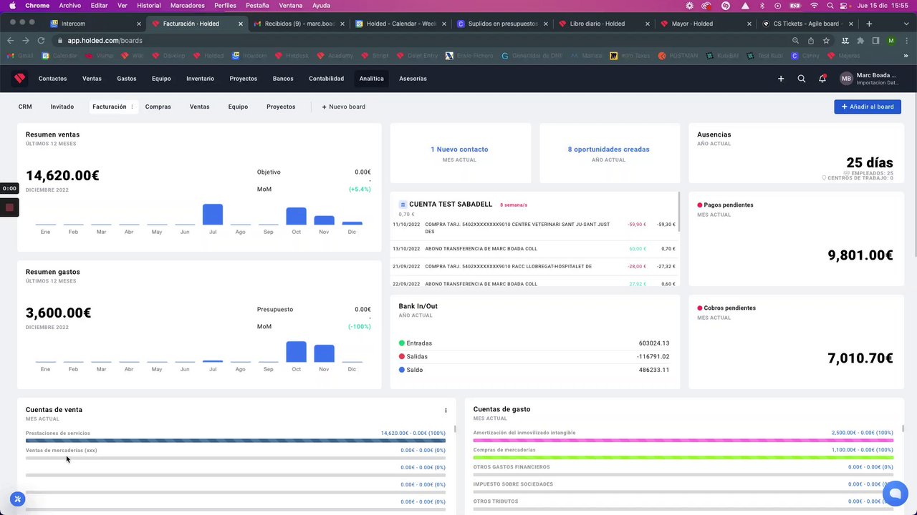Stop the screen recording with red square
Viewport: 917px width, 515px height.
[x=9, y=207]
